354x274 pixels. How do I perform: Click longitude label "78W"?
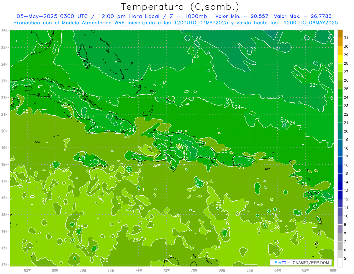(83, 270)
